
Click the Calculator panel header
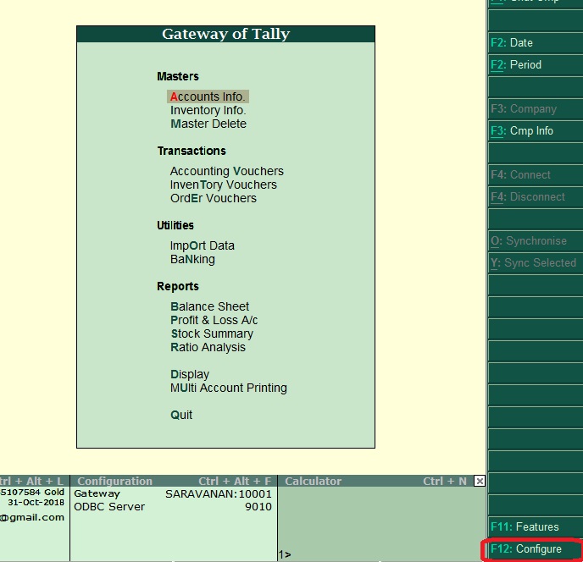click(x=375, y=481)
